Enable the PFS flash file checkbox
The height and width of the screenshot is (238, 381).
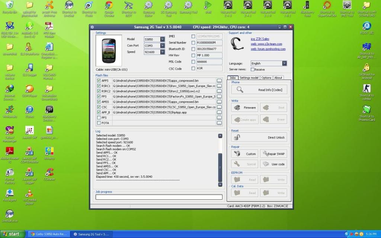(x=98, y=118)
